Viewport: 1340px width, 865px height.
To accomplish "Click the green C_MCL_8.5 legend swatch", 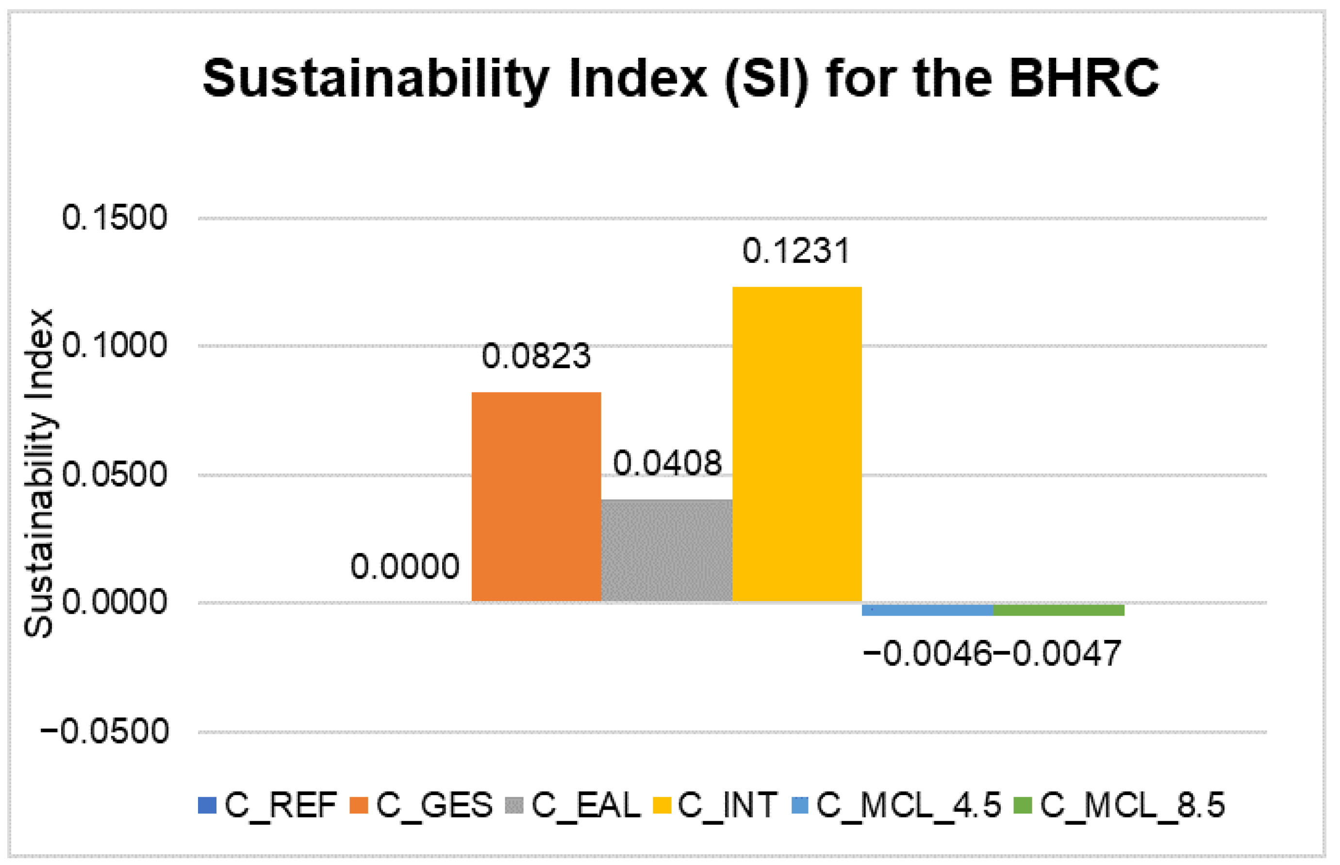I will (x=1023, y=805).
